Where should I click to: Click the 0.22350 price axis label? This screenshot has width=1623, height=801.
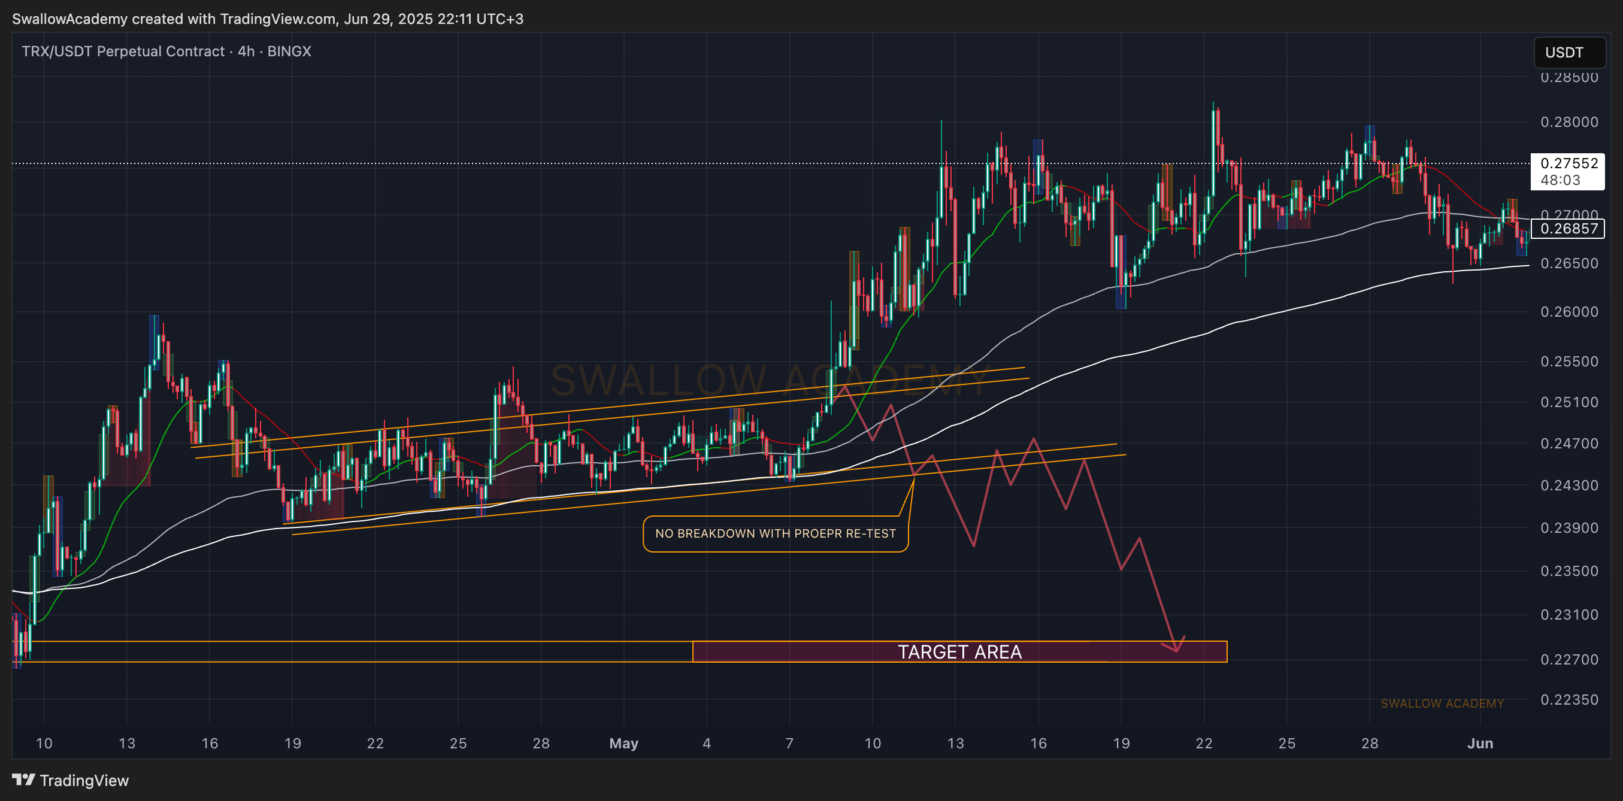pos(1569,700)
